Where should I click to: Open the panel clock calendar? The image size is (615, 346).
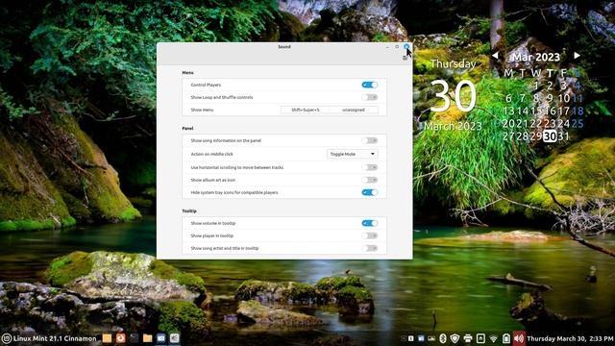pos(570,338)
